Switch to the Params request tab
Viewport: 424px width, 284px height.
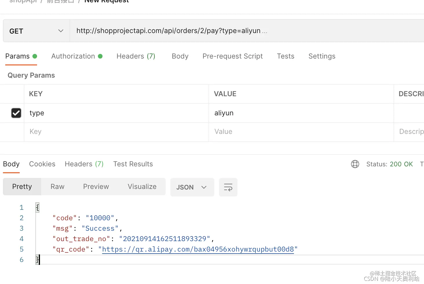(x=21, y=56)
